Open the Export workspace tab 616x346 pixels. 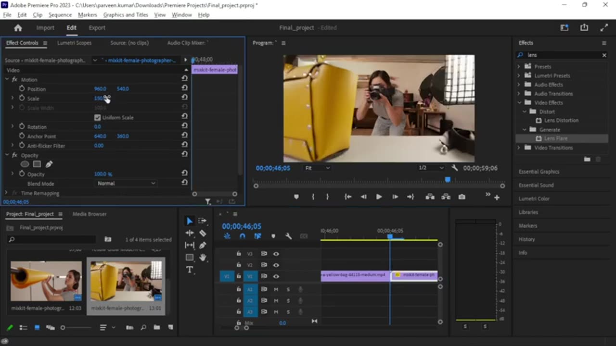[x=97, y=28]
